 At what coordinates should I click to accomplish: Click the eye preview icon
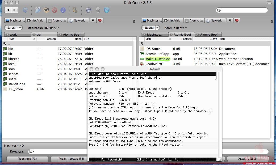click(46, 10)
